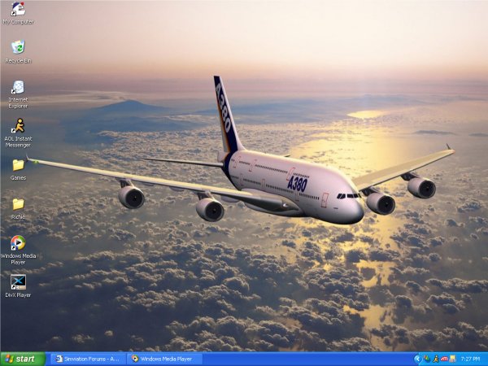488x366 pixels.
Task: Open the ATI tray icon
Action: (x=443, y=359)
